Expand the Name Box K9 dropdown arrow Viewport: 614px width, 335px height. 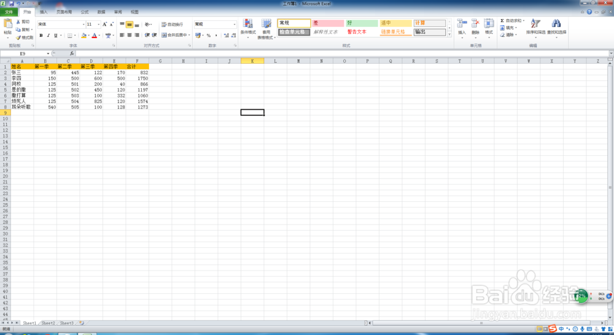click(x=48, y=53)
